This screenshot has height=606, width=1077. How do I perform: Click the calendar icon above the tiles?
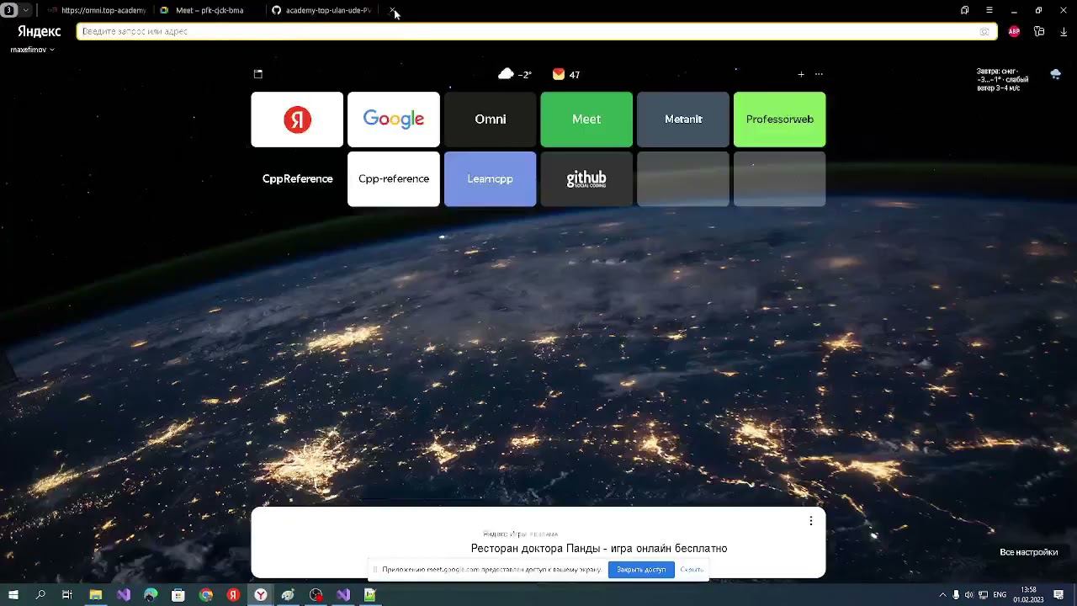(x=258, y=74)
